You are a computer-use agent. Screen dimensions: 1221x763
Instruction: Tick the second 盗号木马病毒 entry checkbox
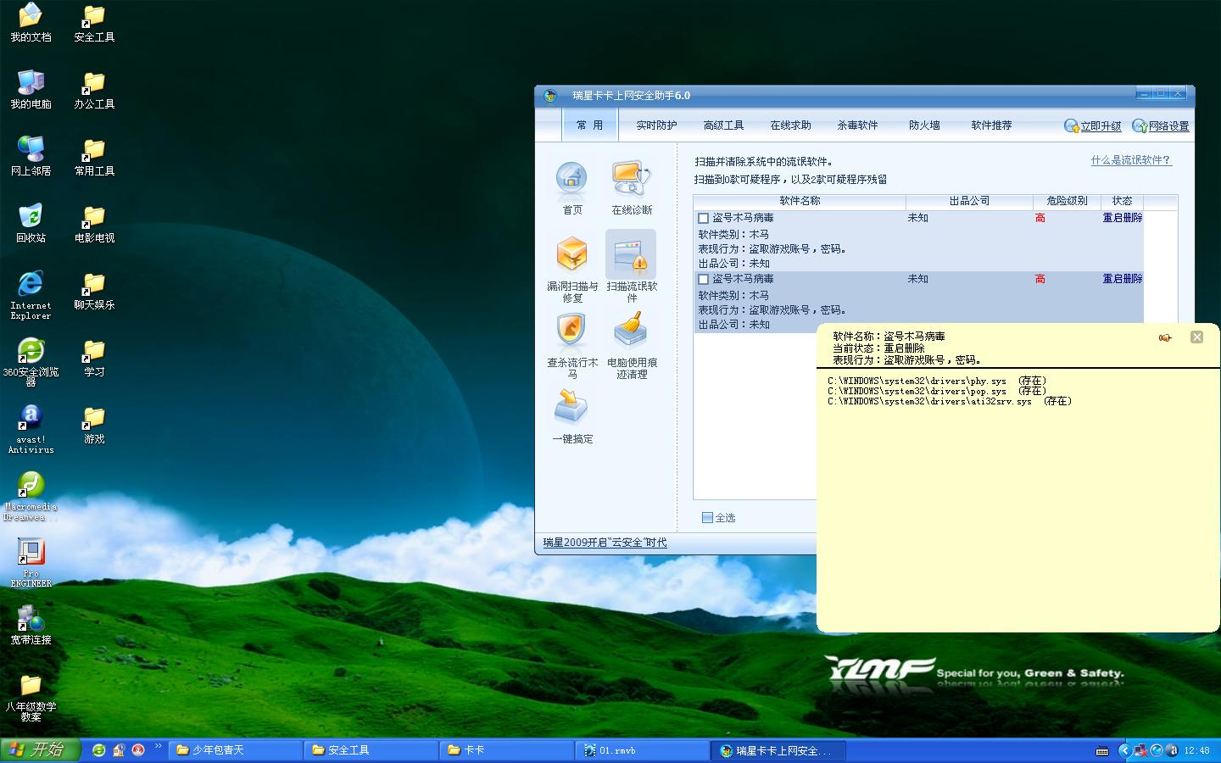[x=703, y=279]
